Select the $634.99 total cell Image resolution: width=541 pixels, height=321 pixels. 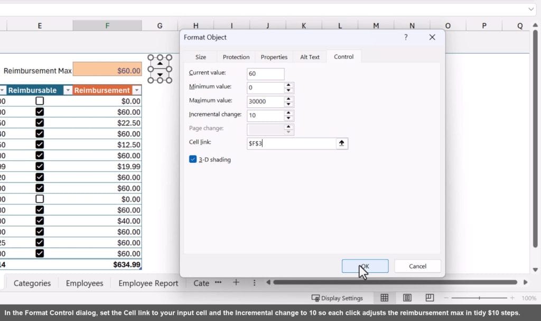pos(107,264)
